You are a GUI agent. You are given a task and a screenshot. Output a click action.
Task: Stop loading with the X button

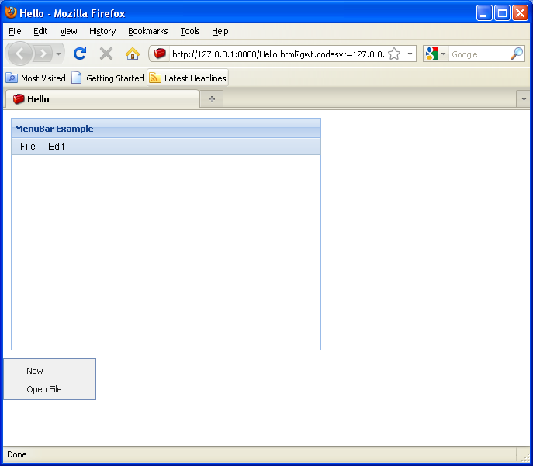(x=106, y=54)
